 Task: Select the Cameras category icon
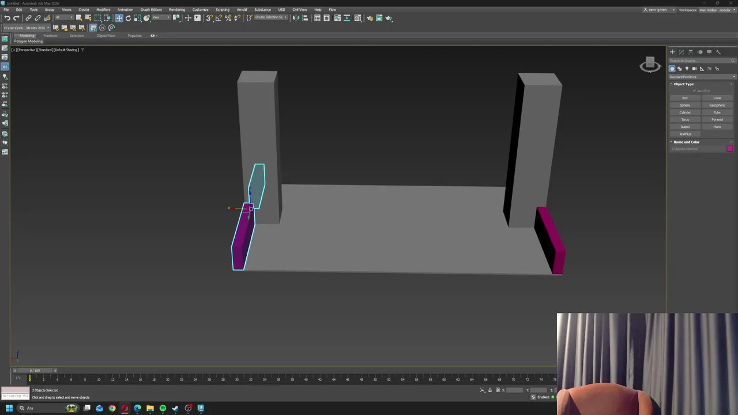pyautogui.click(x=694, y=69)
